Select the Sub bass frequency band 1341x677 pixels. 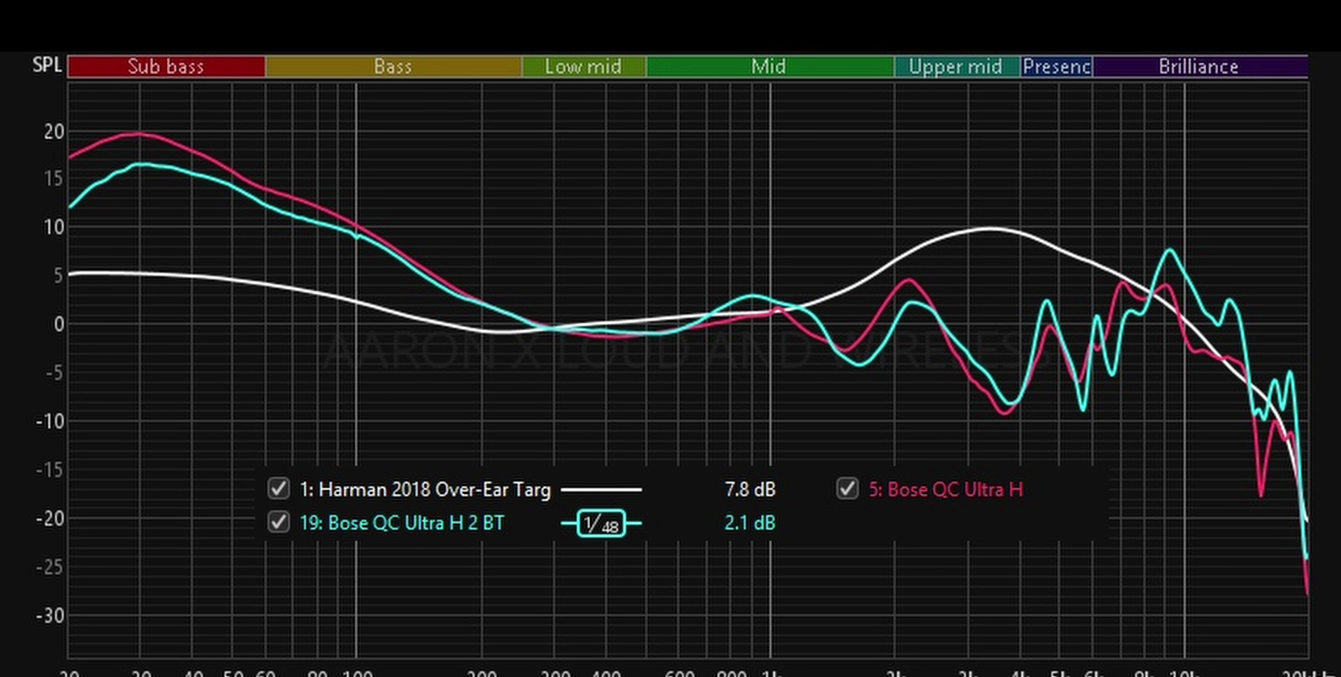point(166,66)
